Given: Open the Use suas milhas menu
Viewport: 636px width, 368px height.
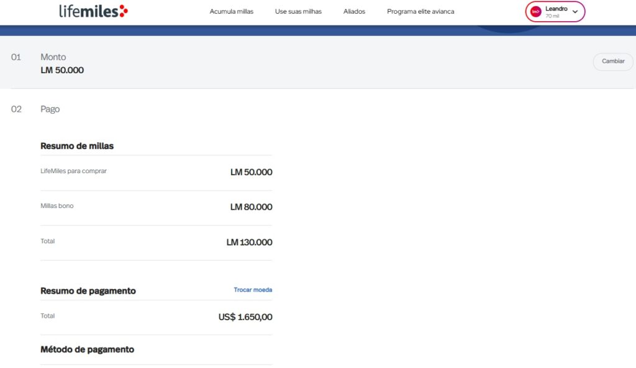Looking at the screenshot, I should 298,12.
